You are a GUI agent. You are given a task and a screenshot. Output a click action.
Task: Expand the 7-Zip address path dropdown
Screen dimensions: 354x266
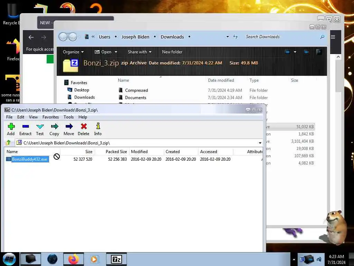point(260,143)
